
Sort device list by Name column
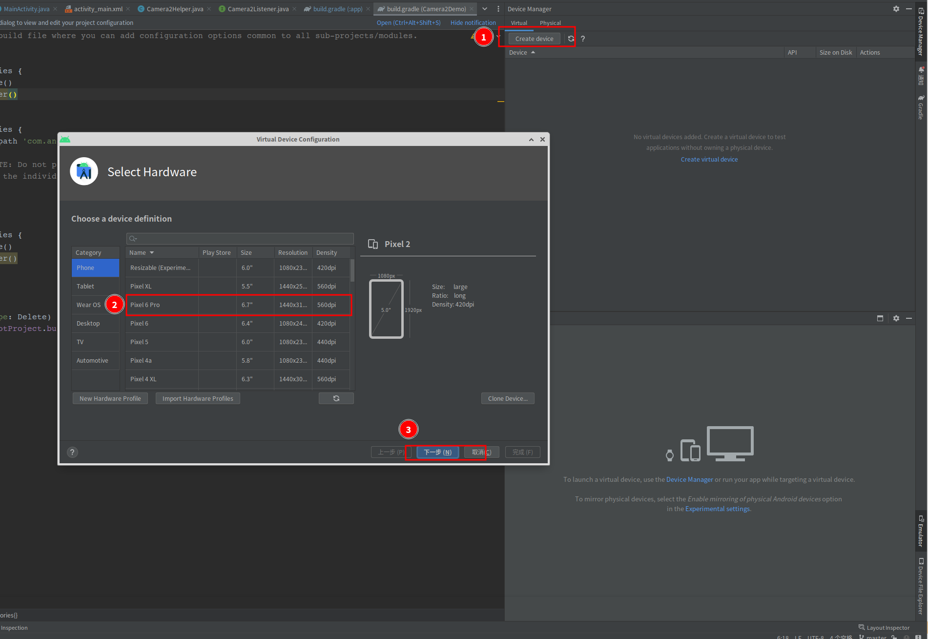[x=162, y=252]
